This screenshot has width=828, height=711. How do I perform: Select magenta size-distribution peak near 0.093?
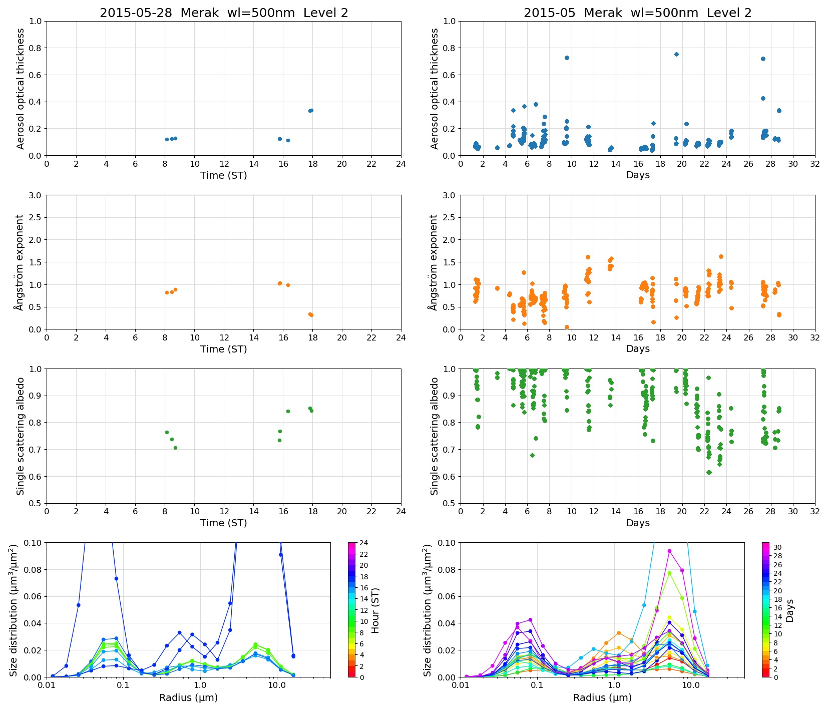[669, 551]
